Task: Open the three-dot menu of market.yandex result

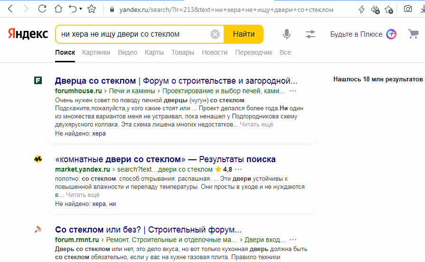Action: 238,169
